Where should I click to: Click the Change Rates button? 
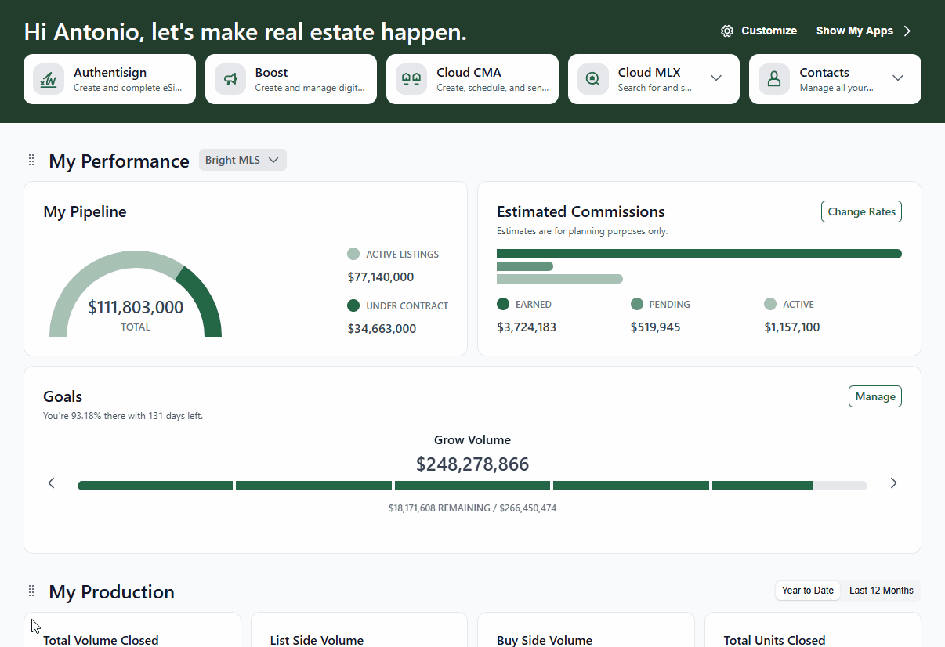(x=861, y=211)
